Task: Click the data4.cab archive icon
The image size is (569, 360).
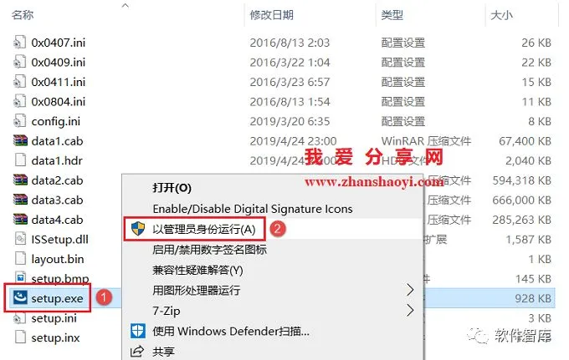Action: click(x=20, y=219)
